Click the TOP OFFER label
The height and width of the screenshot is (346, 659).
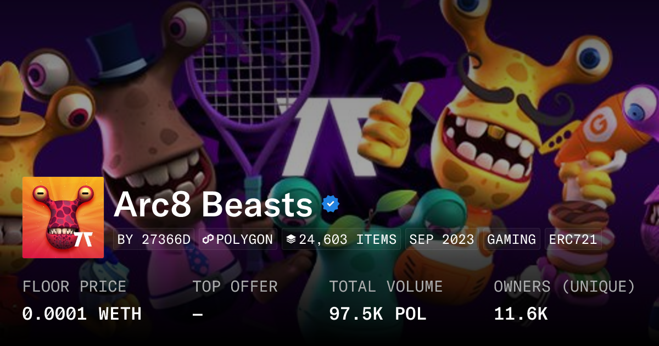[235, 287]
